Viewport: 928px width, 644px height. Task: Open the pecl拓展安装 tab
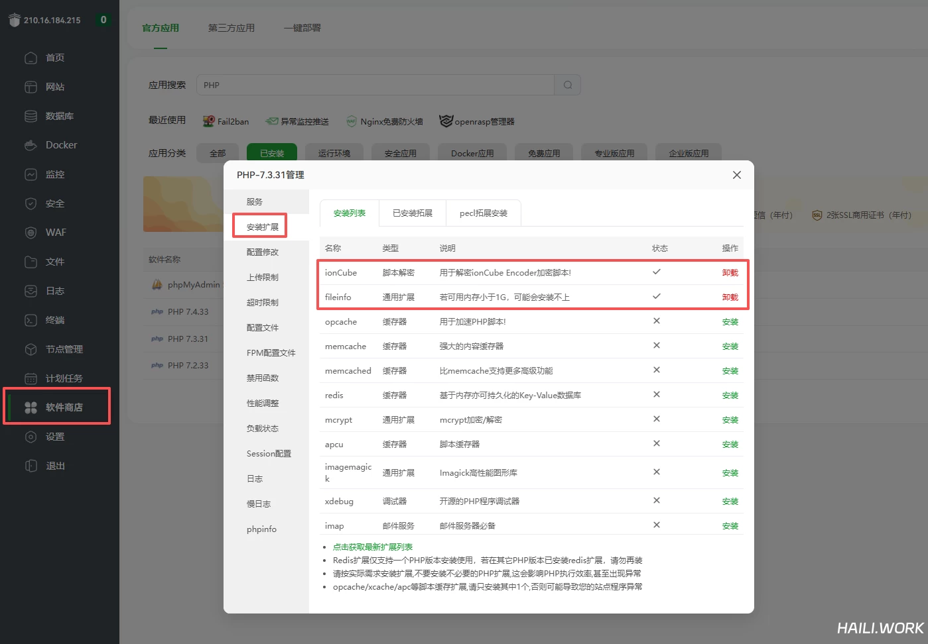483,213
